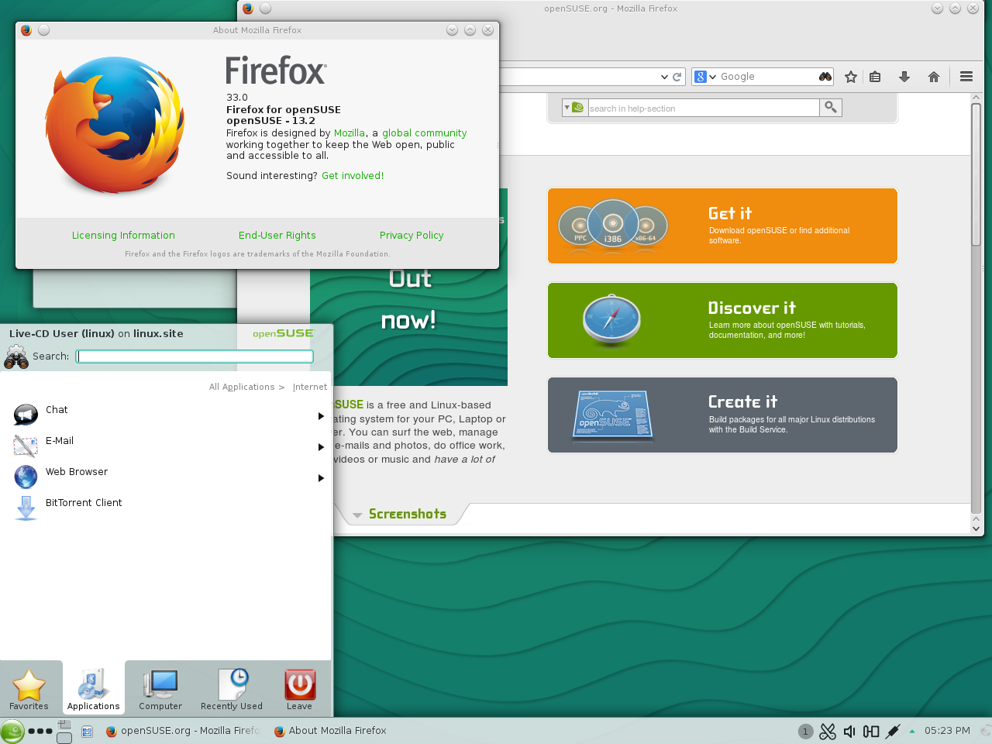
Task: Open the Firefox downloads arrow icon
Action: click(x=904, y=77)
